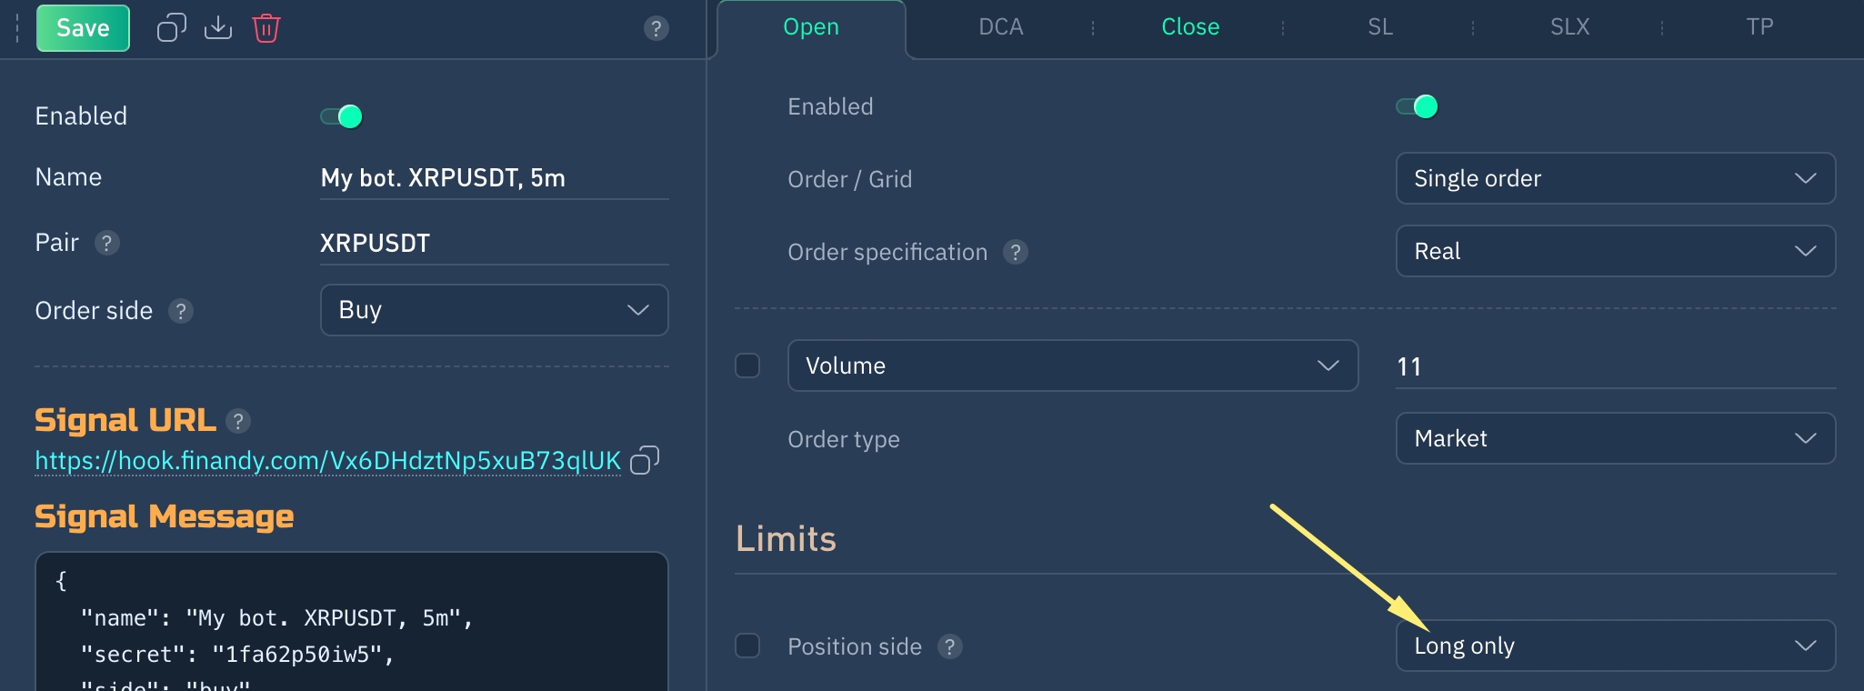
Task: Click the help icon beside Position side
Action: [x=950, y=646]
